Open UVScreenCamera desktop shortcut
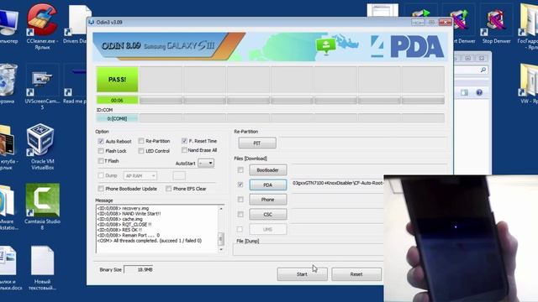538x302 pixels. coord(42,84)
